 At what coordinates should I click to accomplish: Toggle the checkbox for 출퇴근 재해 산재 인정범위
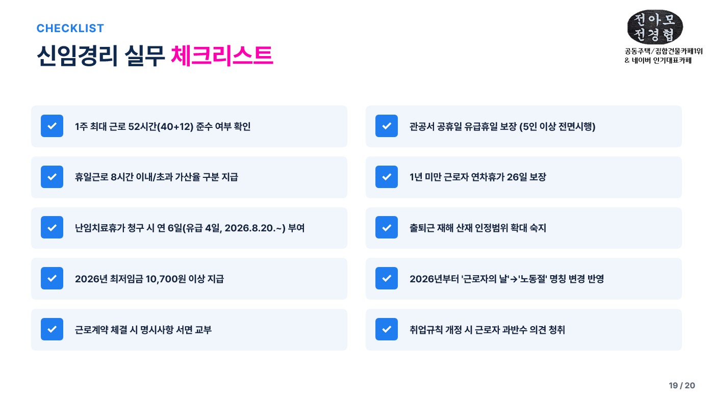[x=387, y=227]
